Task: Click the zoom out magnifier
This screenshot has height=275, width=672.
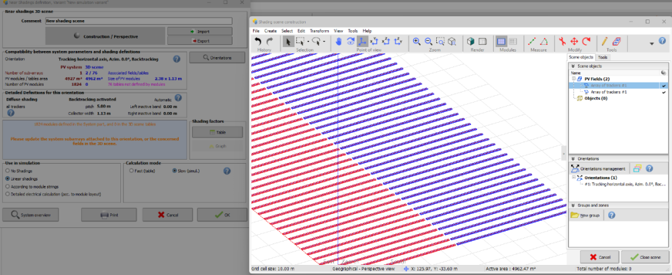Action: [x=428, y=42]
